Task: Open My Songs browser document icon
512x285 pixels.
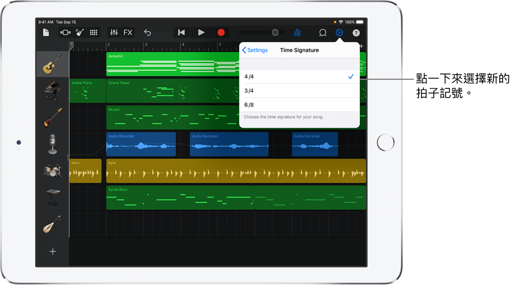Action: click(x=46, y=32)
